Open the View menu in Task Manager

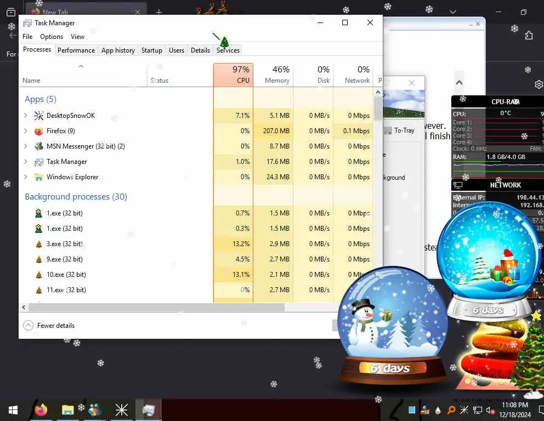[77, 36]
